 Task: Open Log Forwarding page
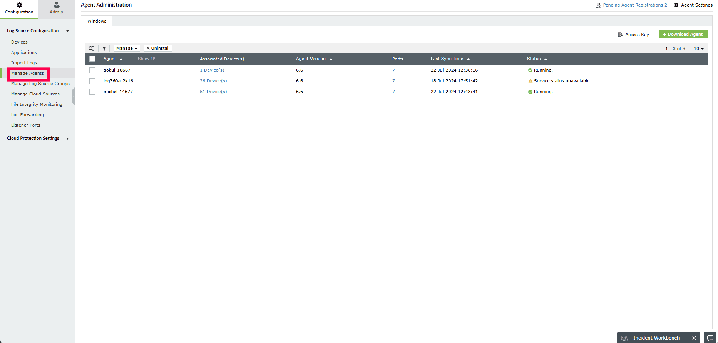click(x=27, y=115)
